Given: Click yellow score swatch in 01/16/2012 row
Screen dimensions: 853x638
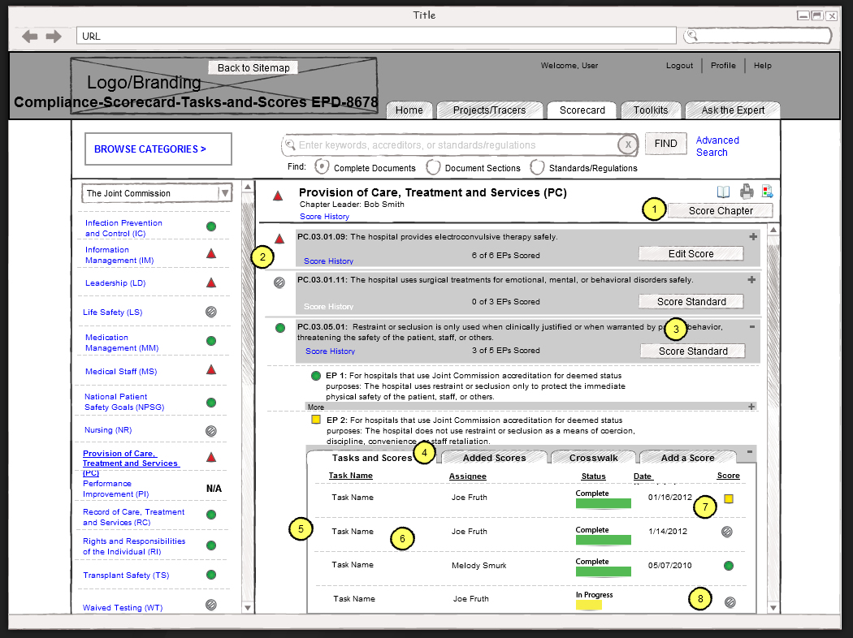Looking at the screenshot, I should tap(729, 498).
